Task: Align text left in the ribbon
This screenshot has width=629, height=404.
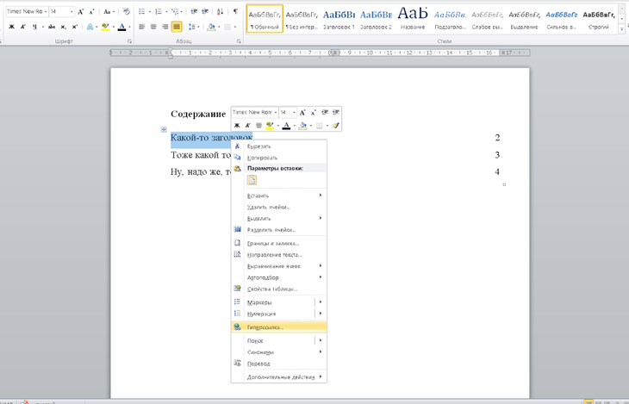Action: 142,27
